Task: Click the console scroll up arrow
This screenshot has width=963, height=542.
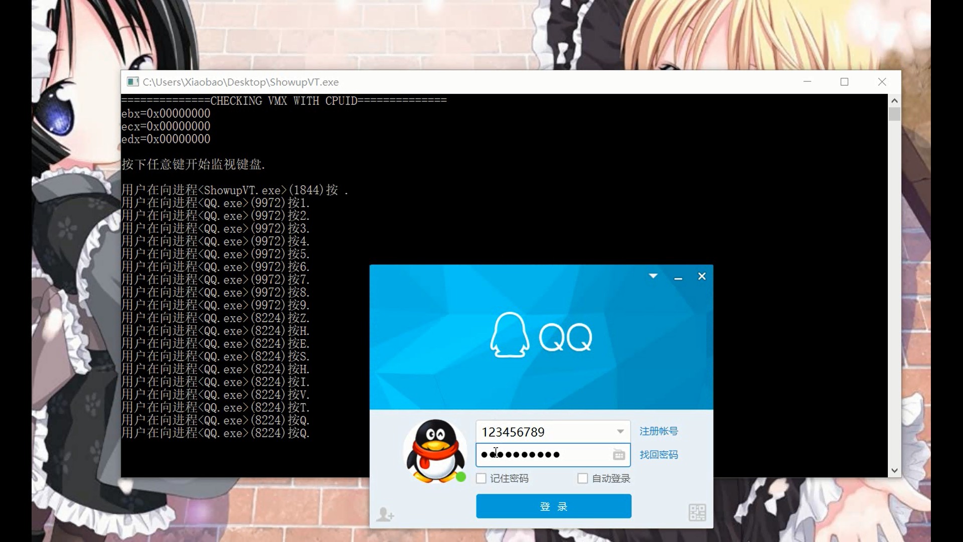Action: [x=894, y=101]
